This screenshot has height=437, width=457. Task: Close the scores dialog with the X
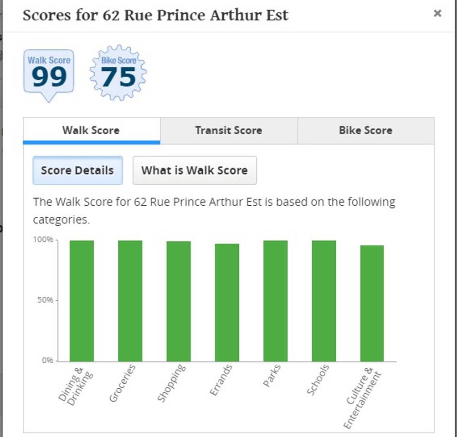click(x=437, y=13)
